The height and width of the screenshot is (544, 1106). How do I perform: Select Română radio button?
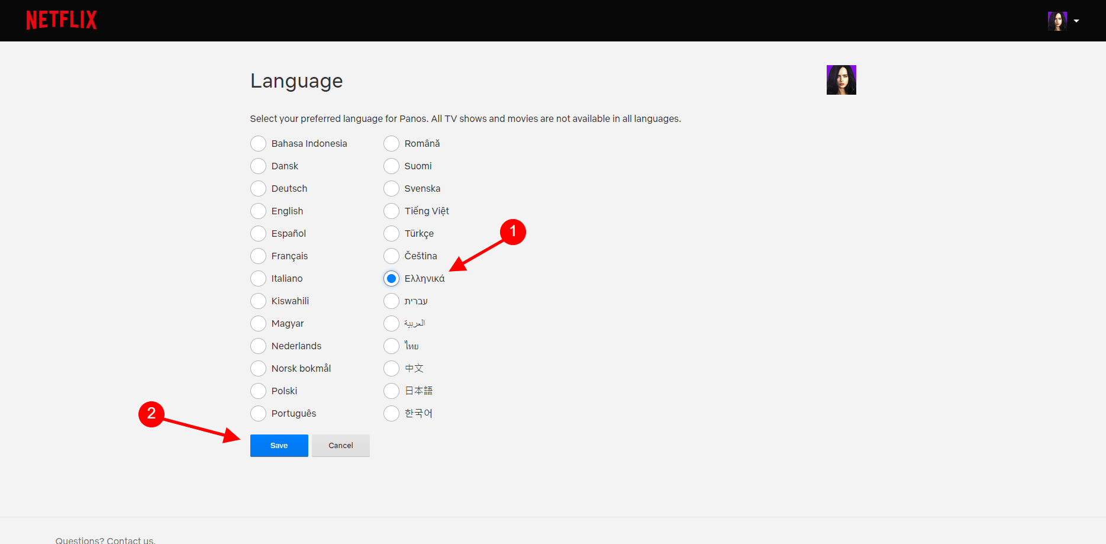tap(391, 144)
